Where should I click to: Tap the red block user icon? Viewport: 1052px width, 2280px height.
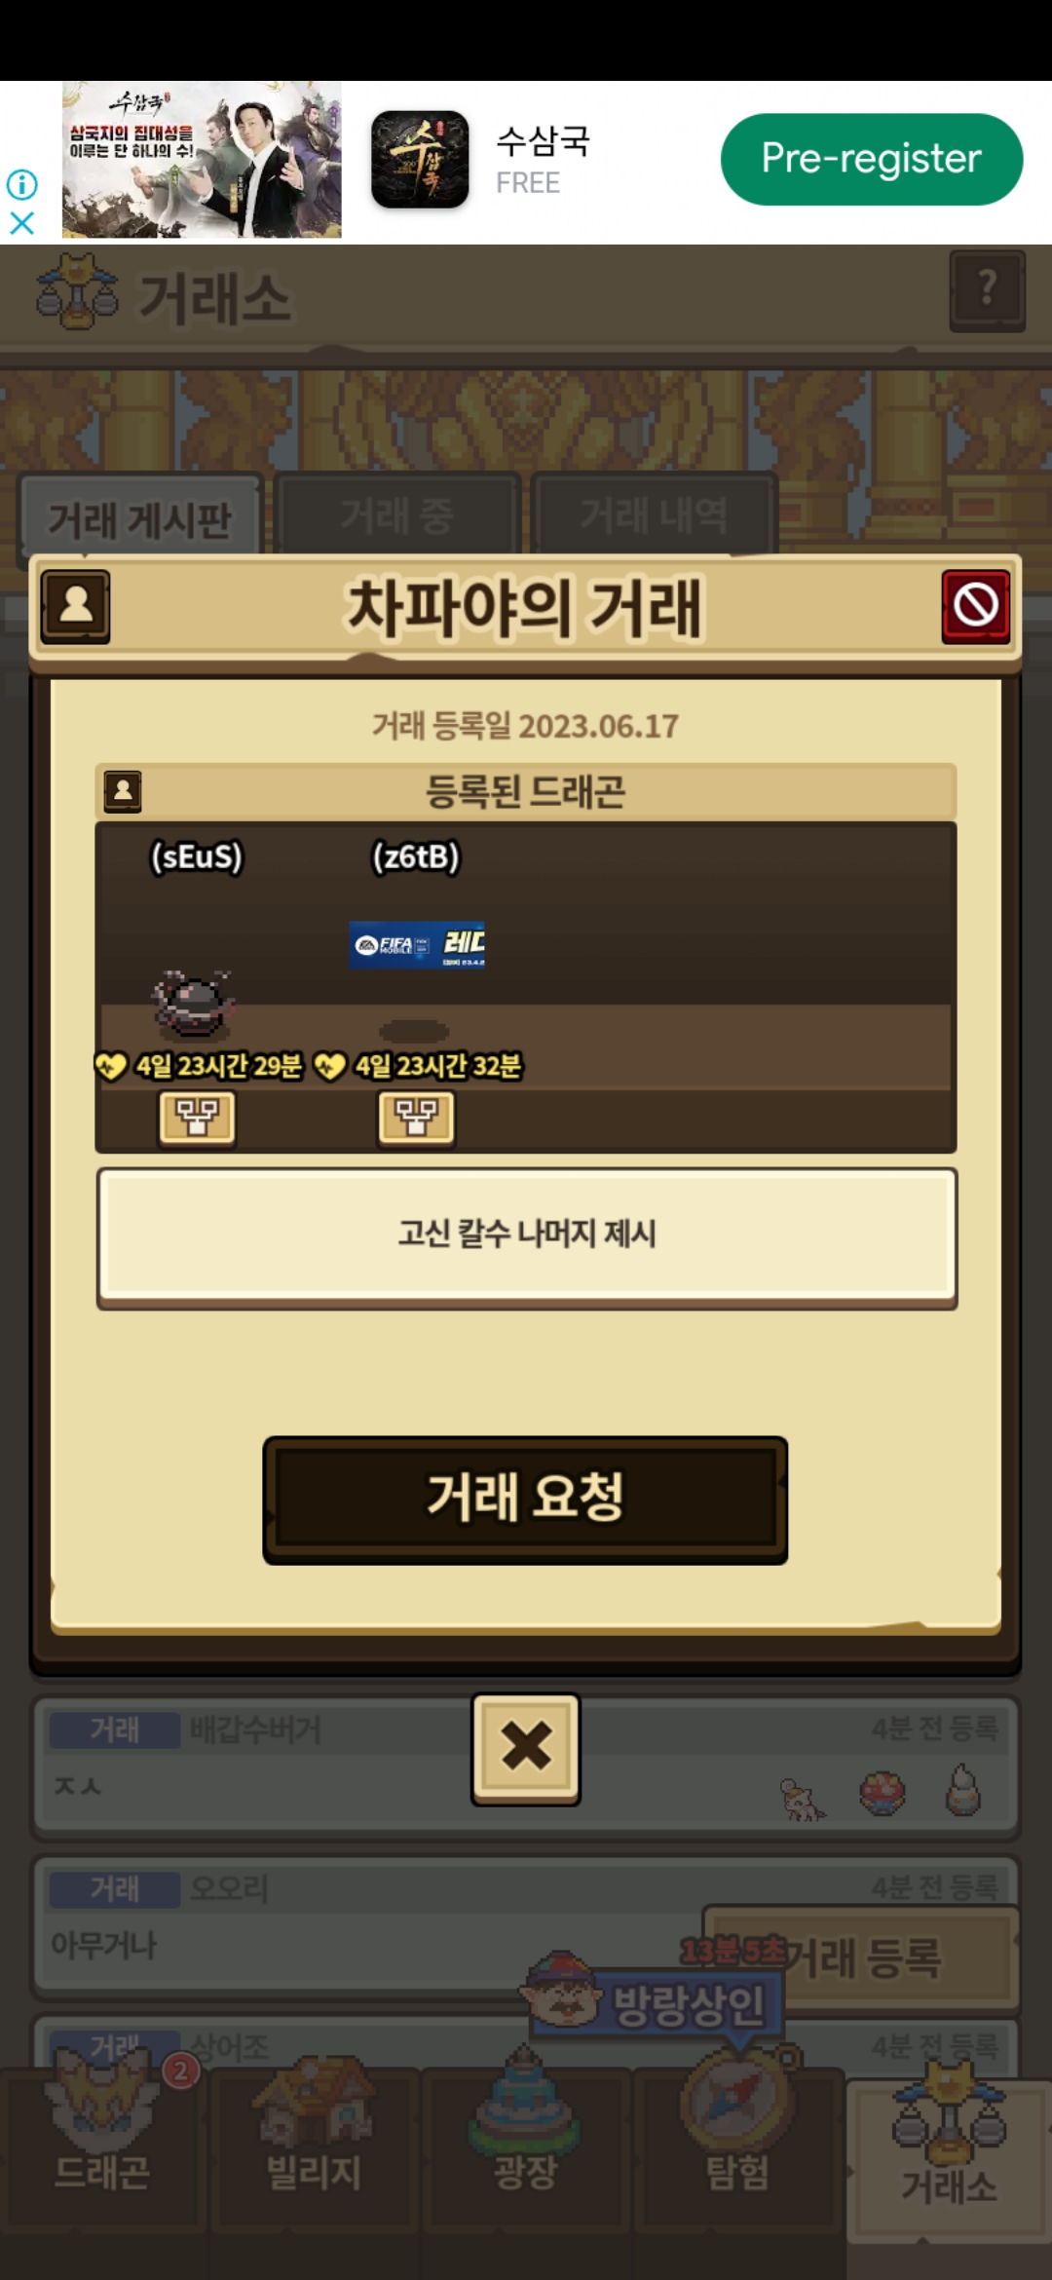pos(975,606)
